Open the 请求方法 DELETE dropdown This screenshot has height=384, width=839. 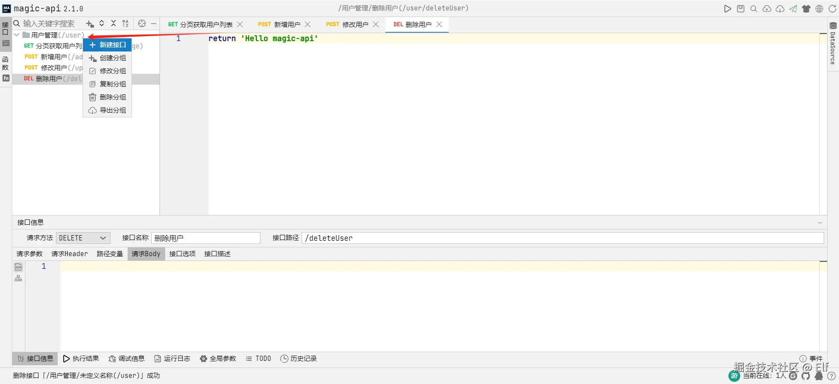(83, 238)
